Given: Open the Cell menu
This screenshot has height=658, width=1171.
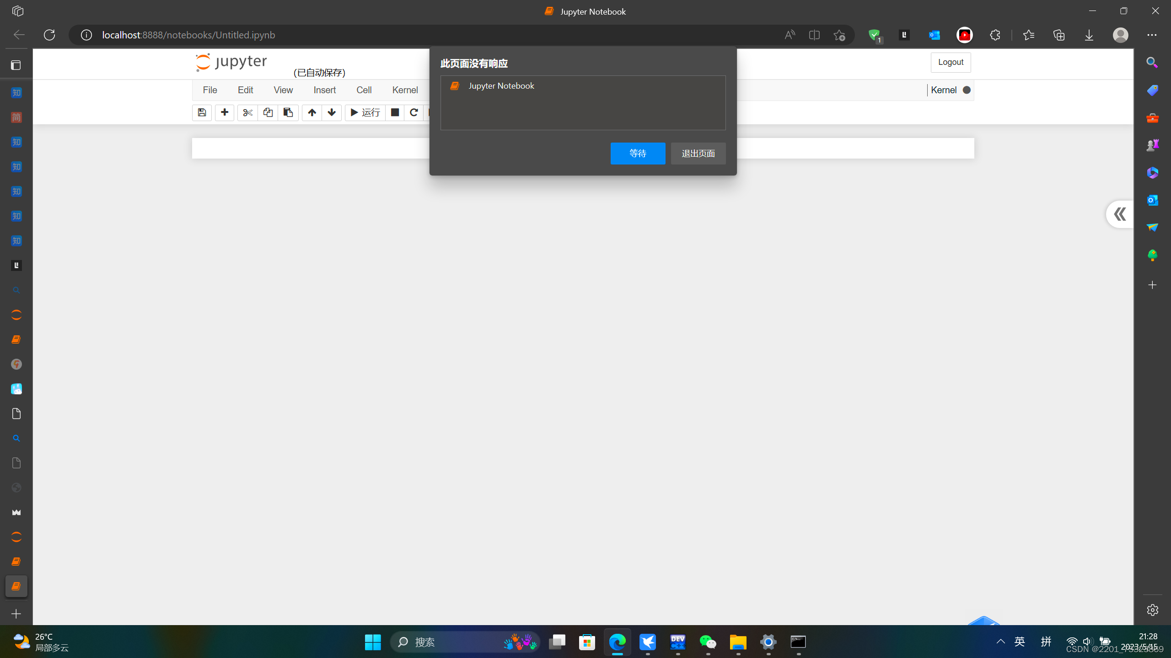Looking at the screenshot, I should click(364, 90).
